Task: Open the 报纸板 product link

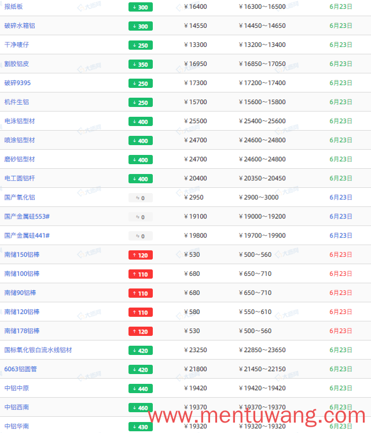Action: (x=13, y=6)
